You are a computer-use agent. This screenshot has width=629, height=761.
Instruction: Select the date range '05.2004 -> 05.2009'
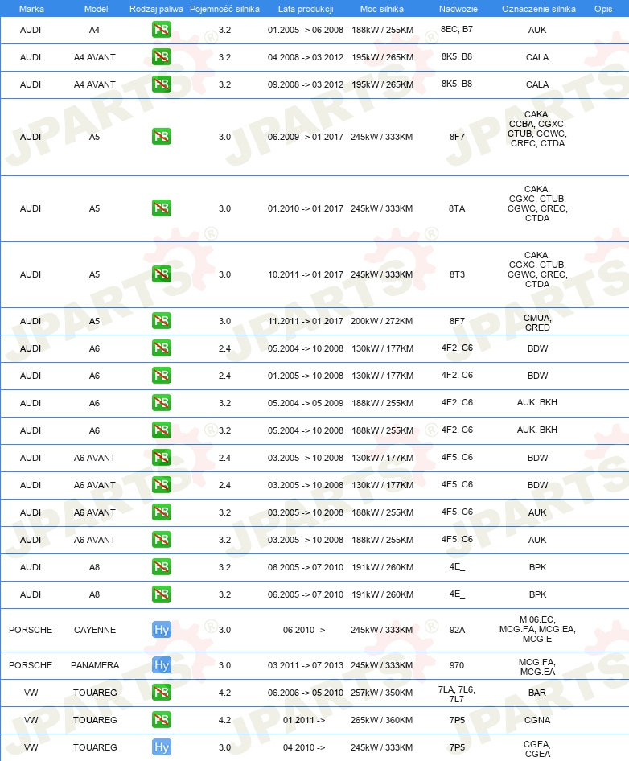click(x=306, y=403)
